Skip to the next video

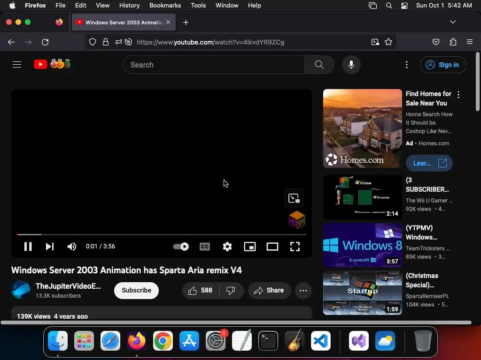coord(50,247)
